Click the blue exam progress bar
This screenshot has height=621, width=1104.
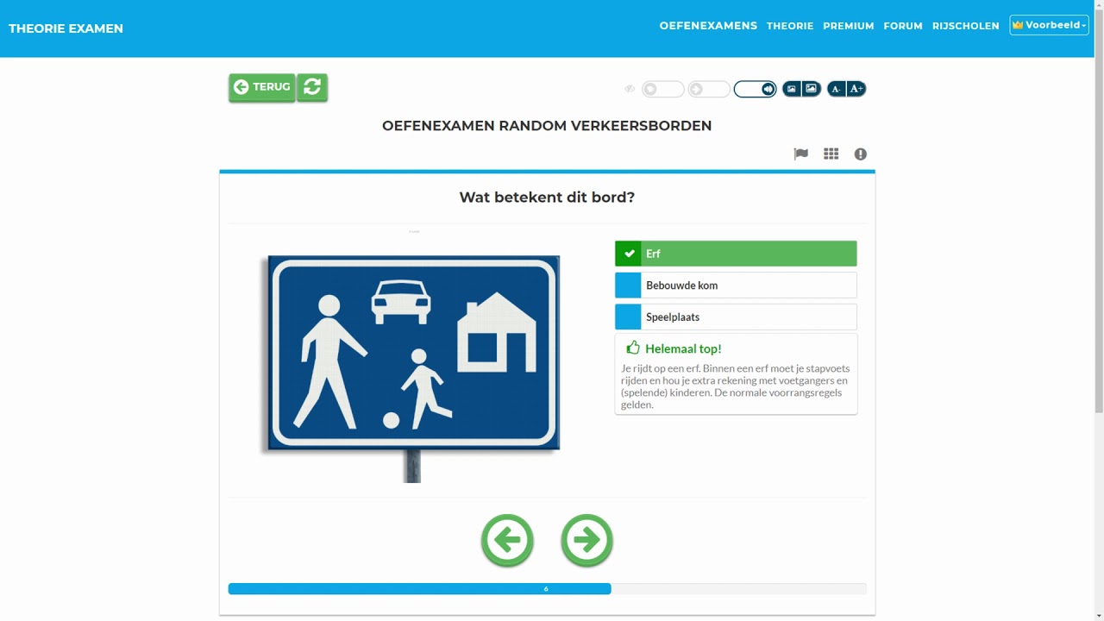click(419, 589)
